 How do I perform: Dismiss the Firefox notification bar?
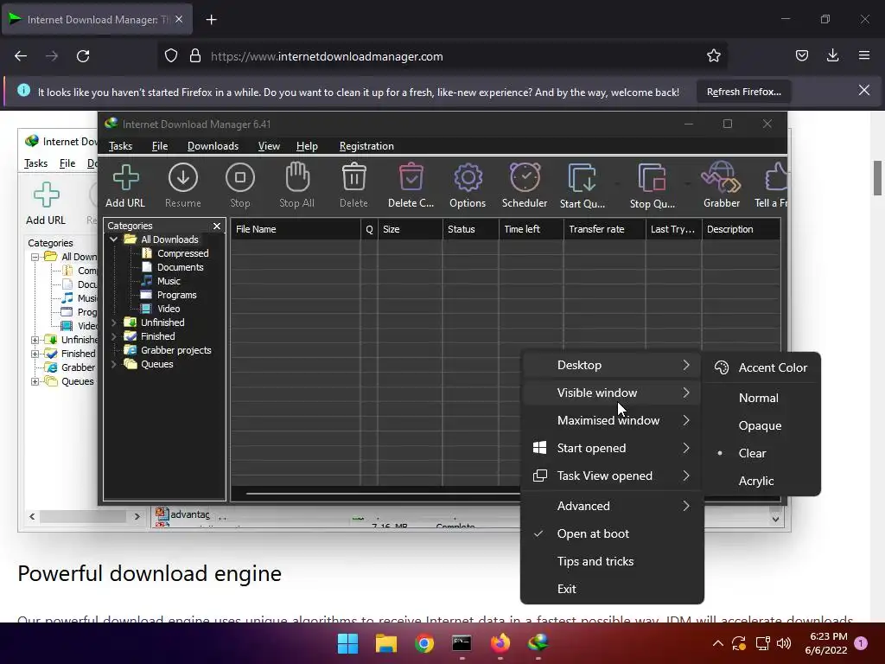coord(864,90)
